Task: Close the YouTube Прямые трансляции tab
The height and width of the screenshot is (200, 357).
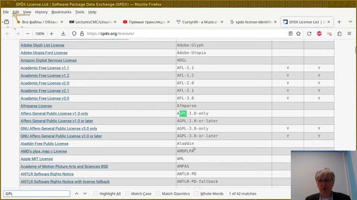Action: [168, 22]
